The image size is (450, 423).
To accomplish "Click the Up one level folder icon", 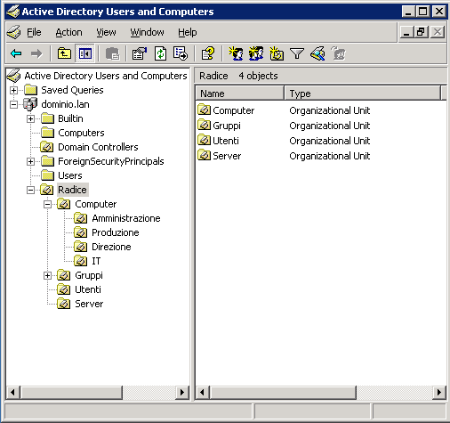I will pos(64,53).
